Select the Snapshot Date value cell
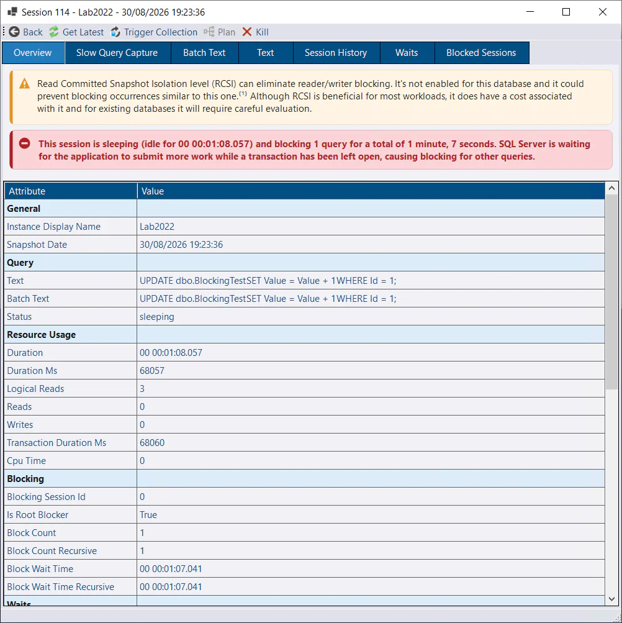622x623 pixels. (371, 244)
